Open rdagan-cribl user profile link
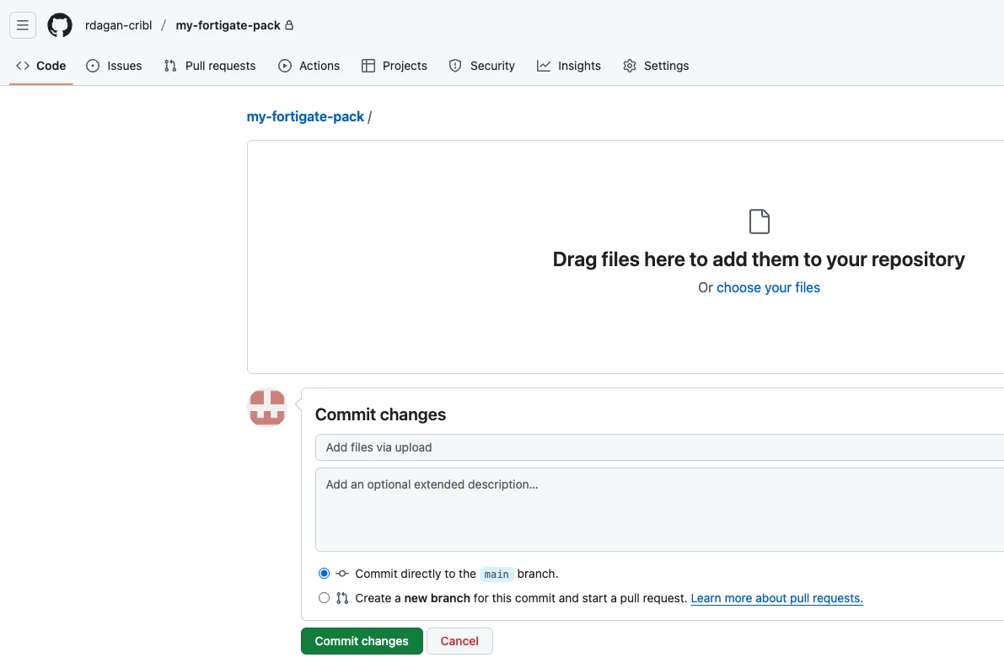This screenshot has height=668, width=1004. pyautogui.click(x=119, y=25)
